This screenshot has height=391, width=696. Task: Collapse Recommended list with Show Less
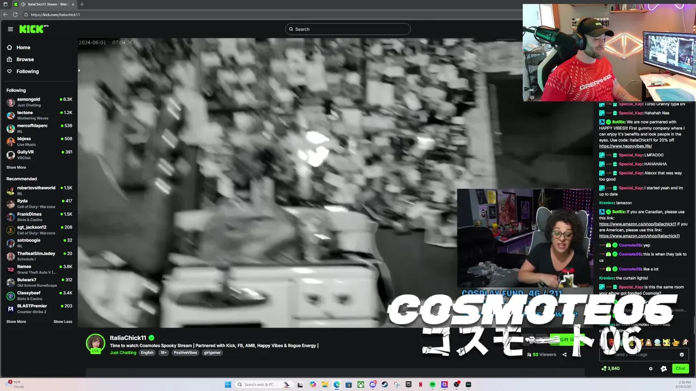tap(63, 321)
